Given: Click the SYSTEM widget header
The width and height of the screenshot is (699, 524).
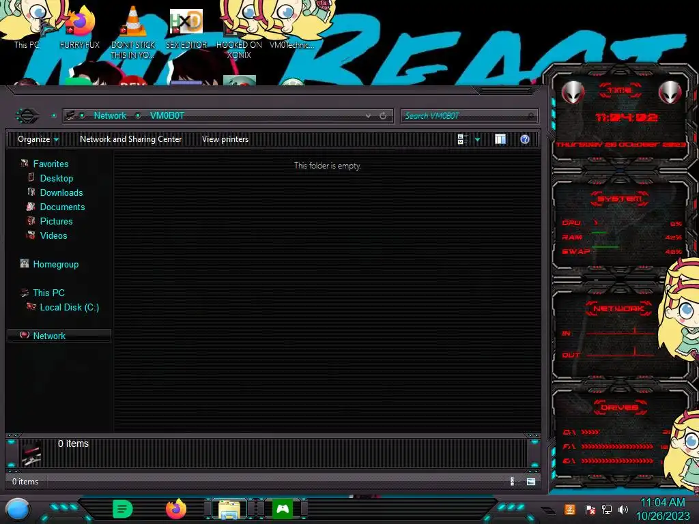Looking at the screenshot, I should coord(620,199).
